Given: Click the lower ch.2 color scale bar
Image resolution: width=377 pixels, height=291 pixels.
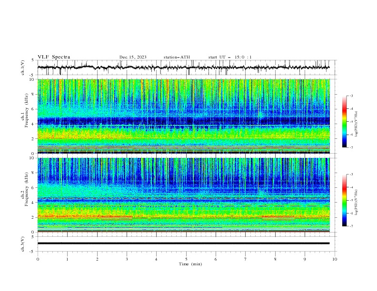Looking at the screenshot, I should 344,200.
